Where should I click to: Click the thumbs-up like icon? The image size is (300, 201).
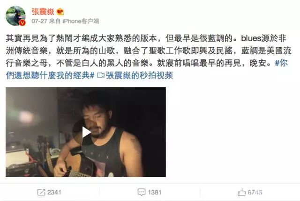click(241, 192)
